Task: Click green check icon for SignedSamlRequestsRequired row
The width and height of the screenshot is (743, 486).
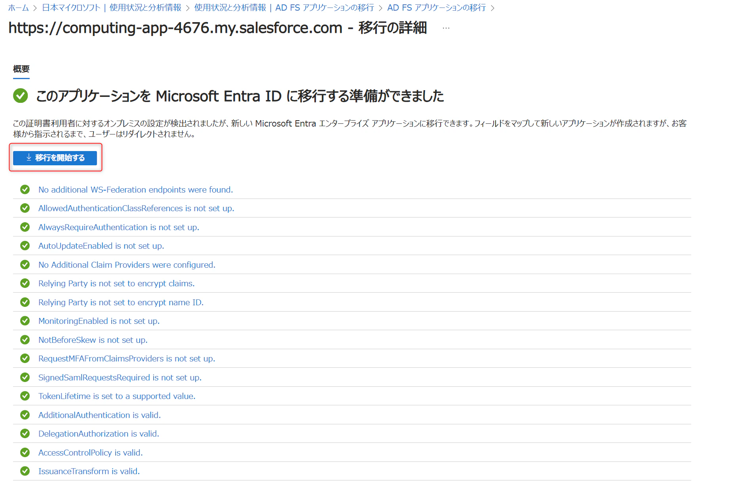Action: coord(25,378)
